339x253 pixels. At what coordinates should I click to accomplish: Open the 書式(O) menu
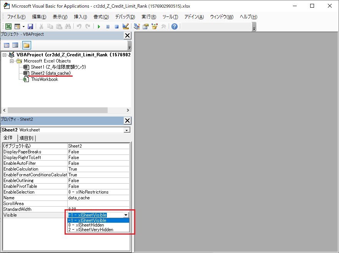click(101, 17)
